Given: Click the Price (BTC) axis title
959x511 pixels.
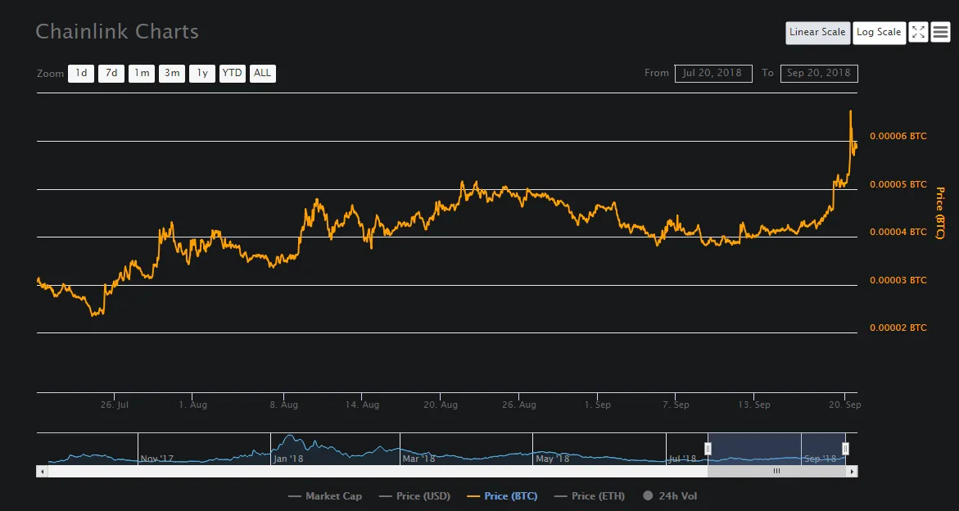Looking at the screenshot, I should (x=940, y=213).
